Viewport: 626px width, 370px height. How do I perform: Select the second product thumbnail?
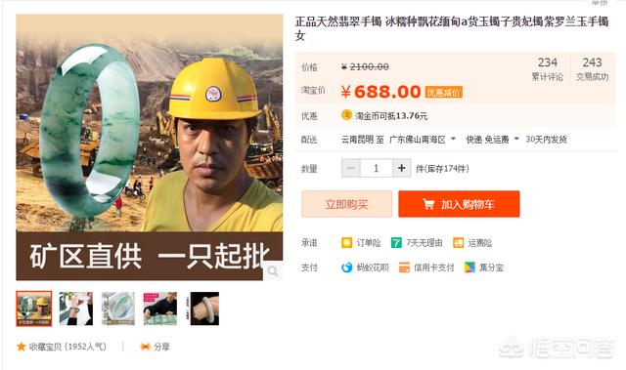coord(76,308)
